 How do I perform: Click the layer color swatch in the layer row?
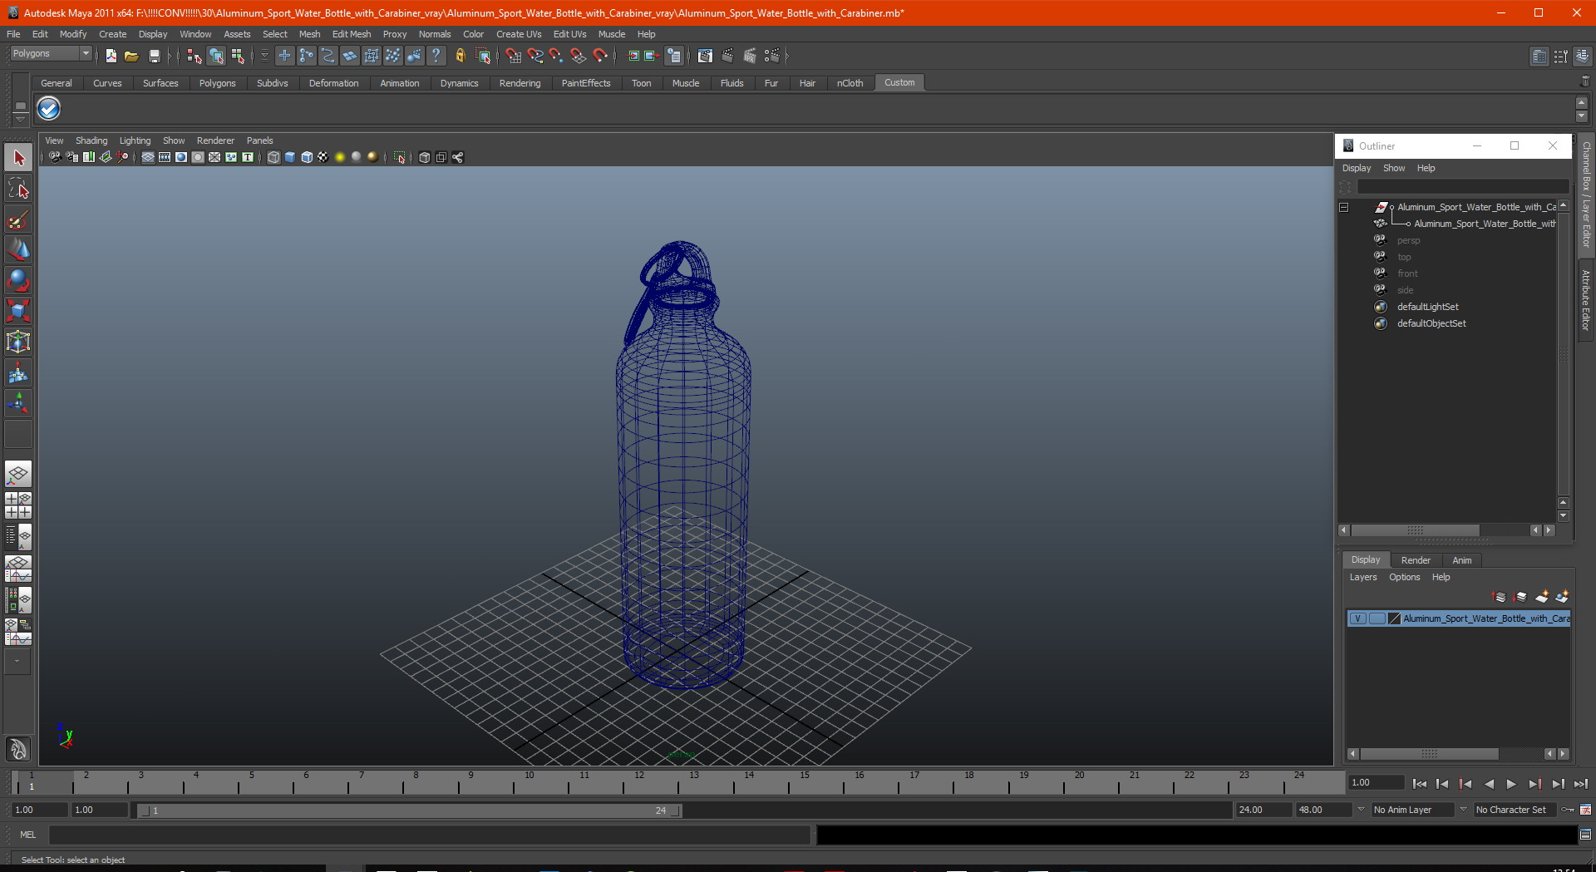point(1395,618)
